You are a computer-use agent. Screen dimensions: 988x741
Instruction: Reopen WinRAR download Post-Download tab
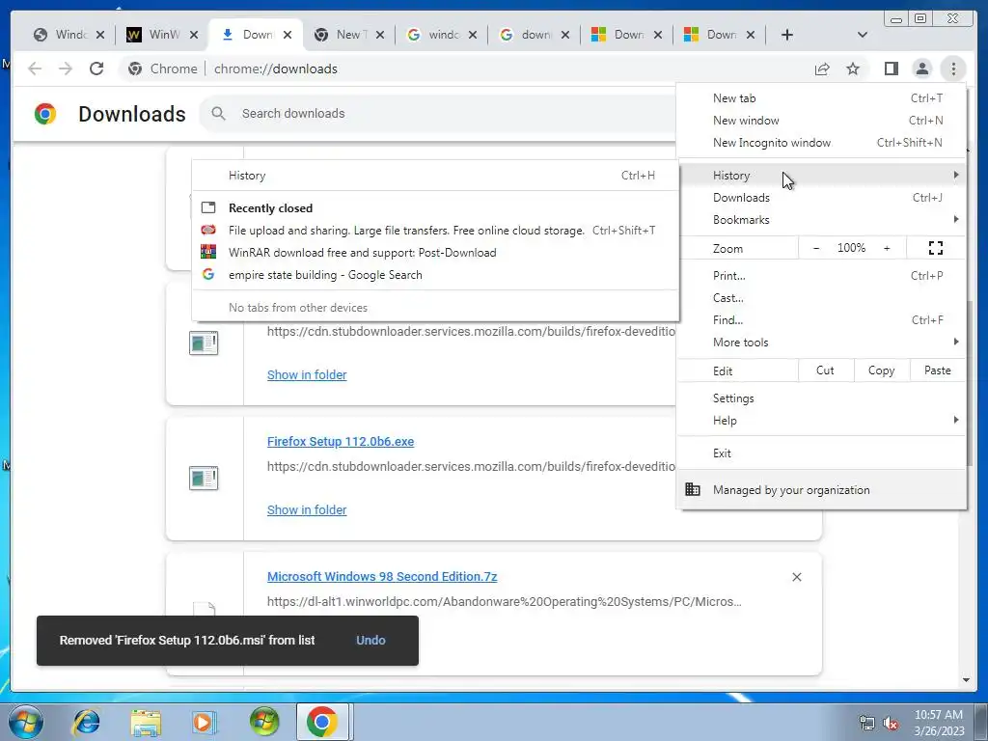point(435,253)
